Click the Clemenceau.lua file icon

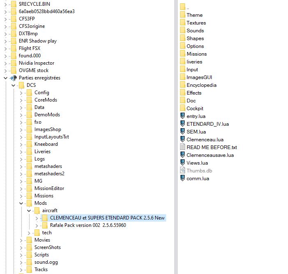click(x=183, y=140)
